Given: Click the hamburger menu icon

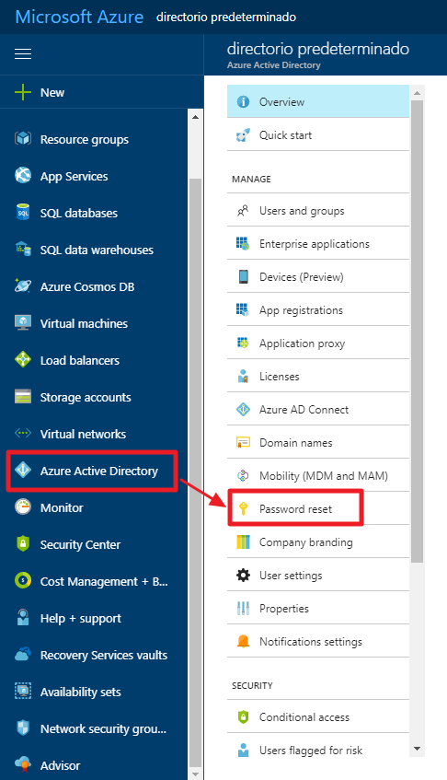Looking at the screenshot, I should pyautogui.click(x=23, y=53).
